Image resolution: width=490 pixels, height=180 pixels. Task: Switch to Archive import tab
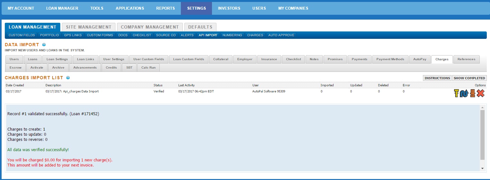58,68
